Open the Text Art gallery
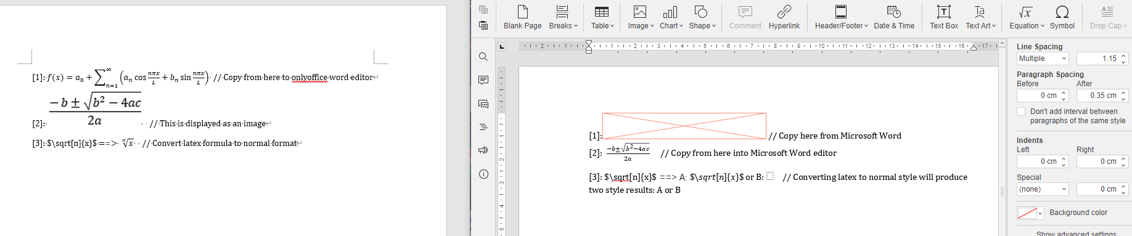This screenshot has width=1132, height=236. (980, 17)
